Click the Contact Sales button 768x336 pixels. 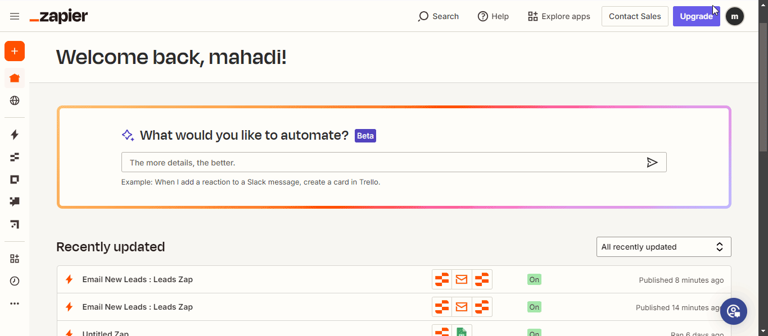(x=635, y=16)
